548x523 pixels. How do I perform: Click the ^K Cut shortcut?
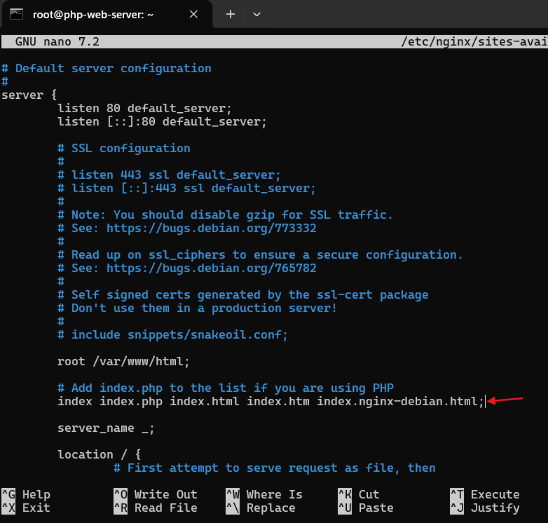(359, 494)
